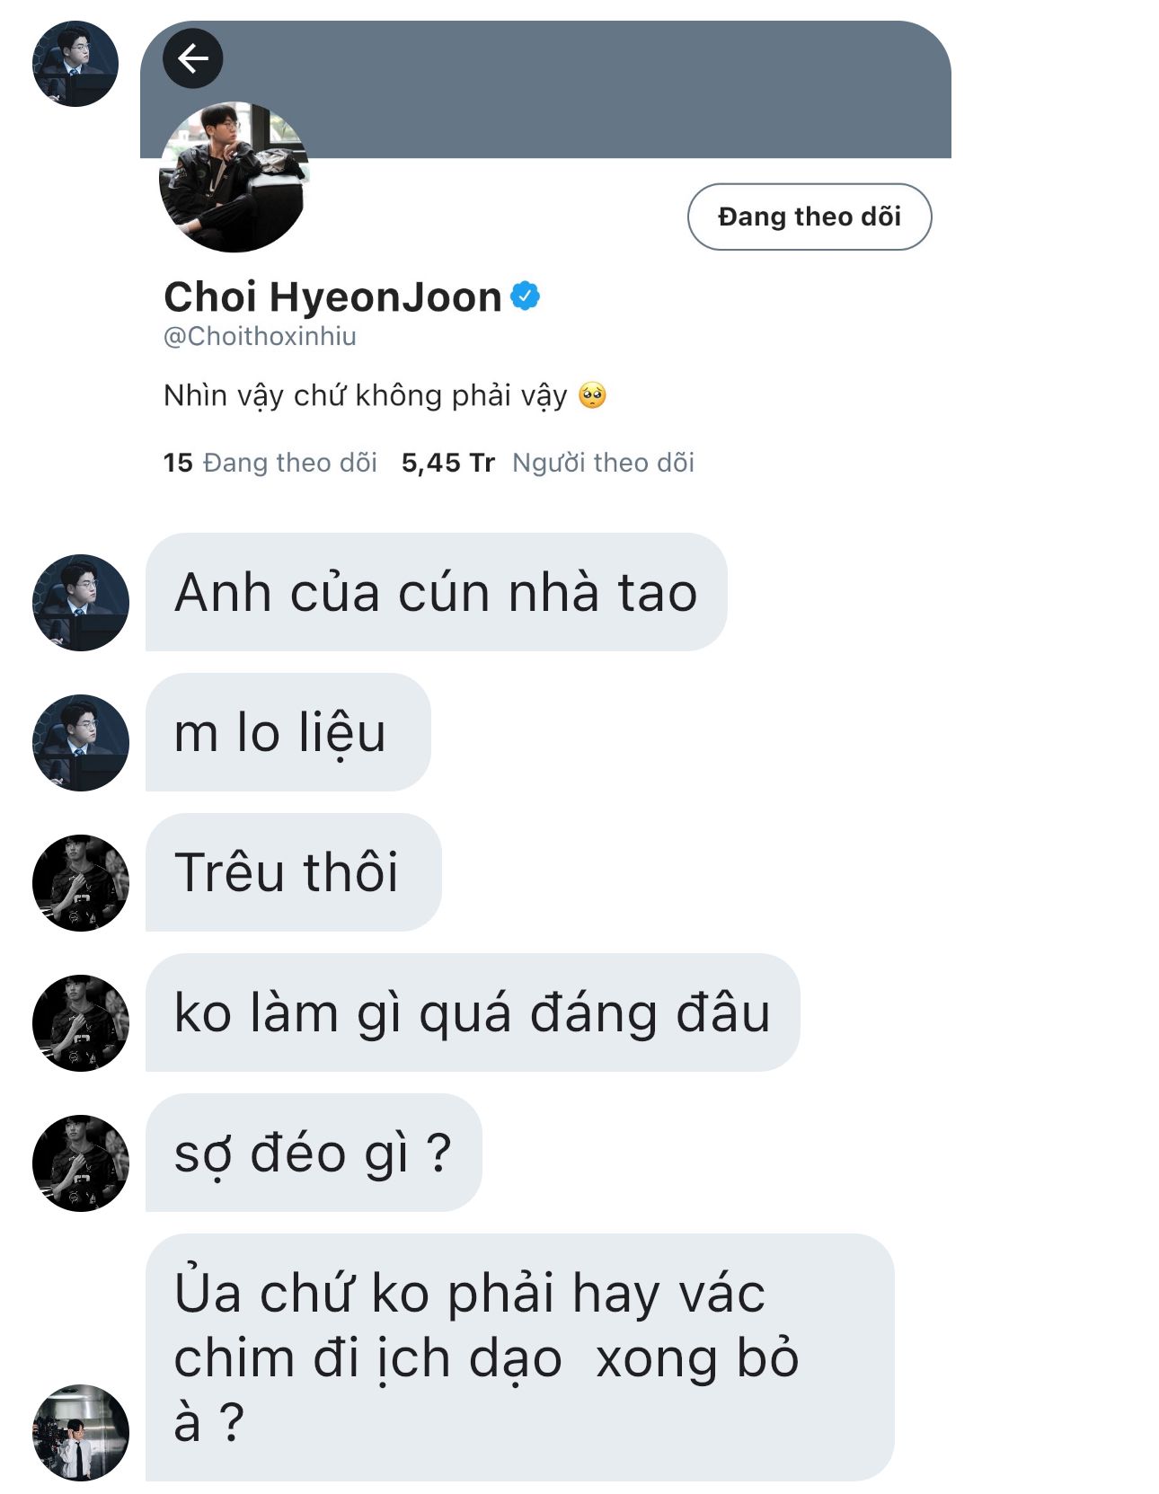Viewport: 1159px width, 1494px height.
Task: Tap the avatar beside 'm lo liệu'
Action: coord(81,743)
